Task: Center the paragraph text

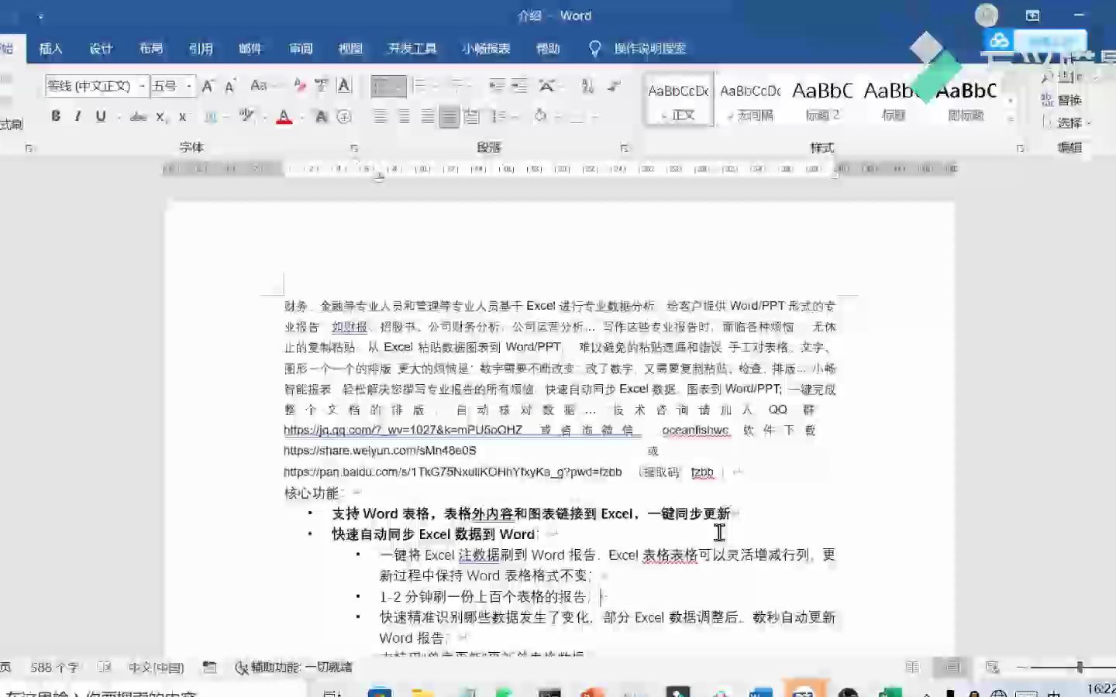Action: pyautogui.click(x=404, y=117)
